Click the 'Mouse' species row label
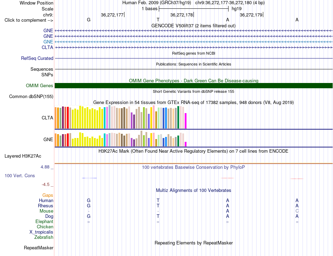Screen dimensions: 333x256 [46, 211]
